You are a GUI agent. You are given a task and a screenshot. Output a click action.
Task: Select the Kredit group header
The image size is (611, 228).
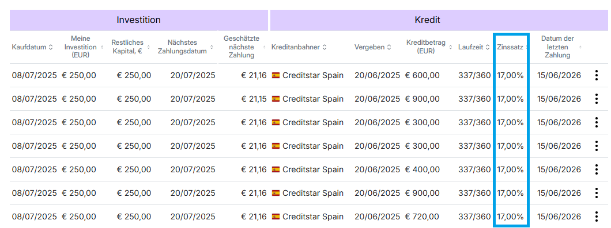(x=428, y=20)
